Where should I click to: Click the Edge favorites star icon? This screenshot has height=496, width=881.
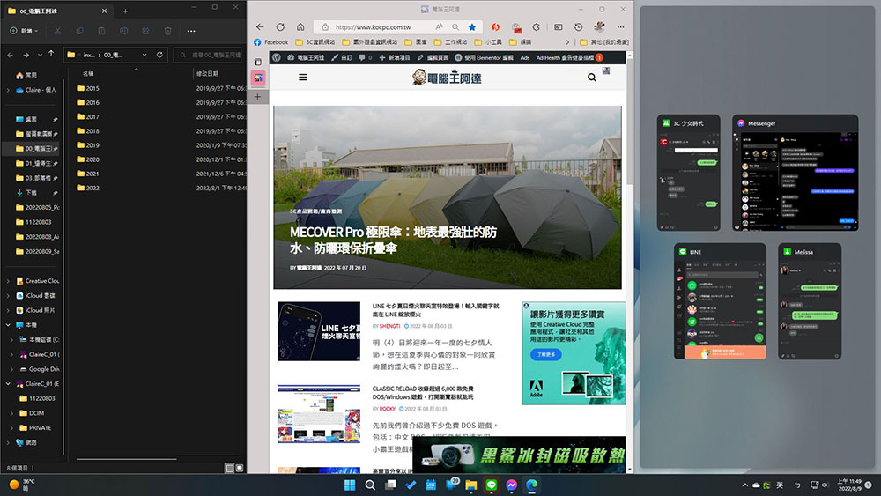point(472,27)
